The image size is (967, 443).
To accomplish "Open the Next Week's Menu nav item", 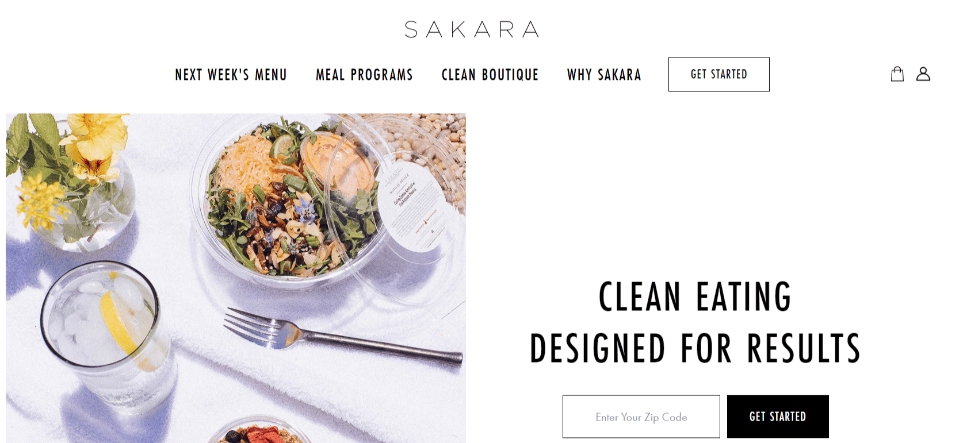I will click(x=231, y=75).
